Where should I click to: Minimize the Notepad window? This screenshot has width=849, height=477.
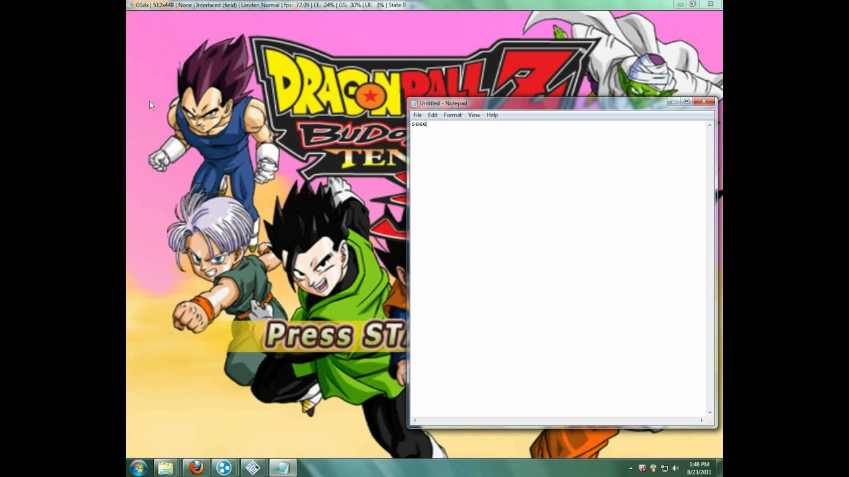click(x=674, y=101)
